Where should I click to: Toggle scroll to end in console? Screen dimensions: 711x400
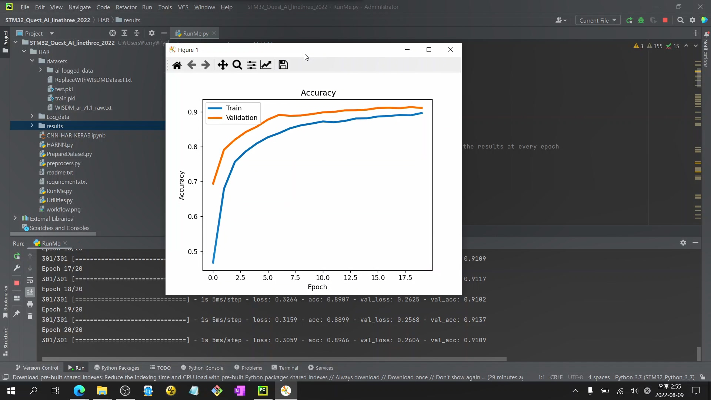pyautogui.click(x=30, y=292)
